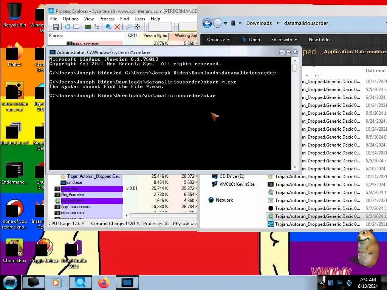Open recent locations dropdown arrow in Explorer

[x=225, y=23]
